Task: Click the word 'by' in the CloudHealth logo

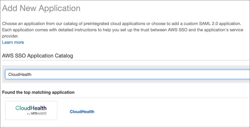Action: [29, 114]
